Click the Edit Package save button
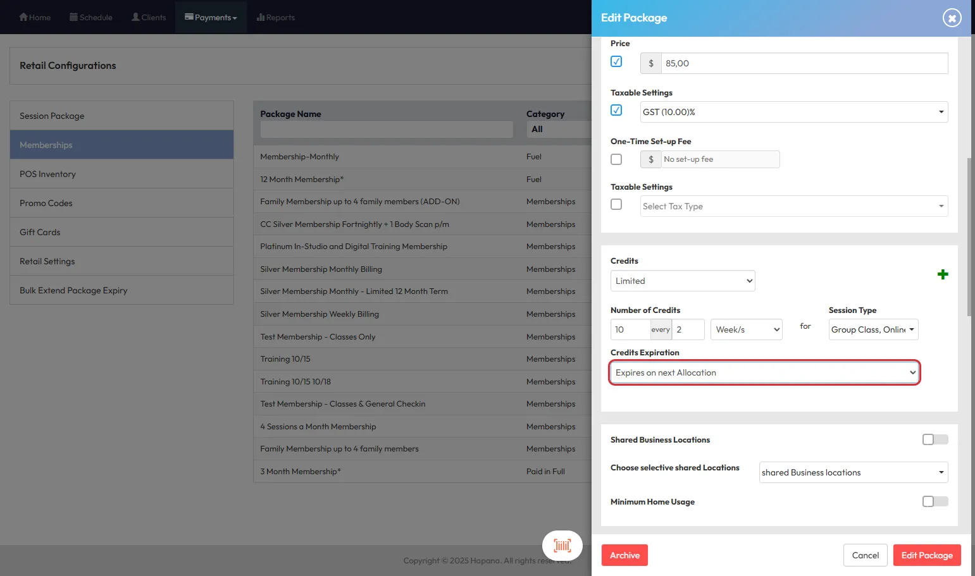 coord(926,555)
